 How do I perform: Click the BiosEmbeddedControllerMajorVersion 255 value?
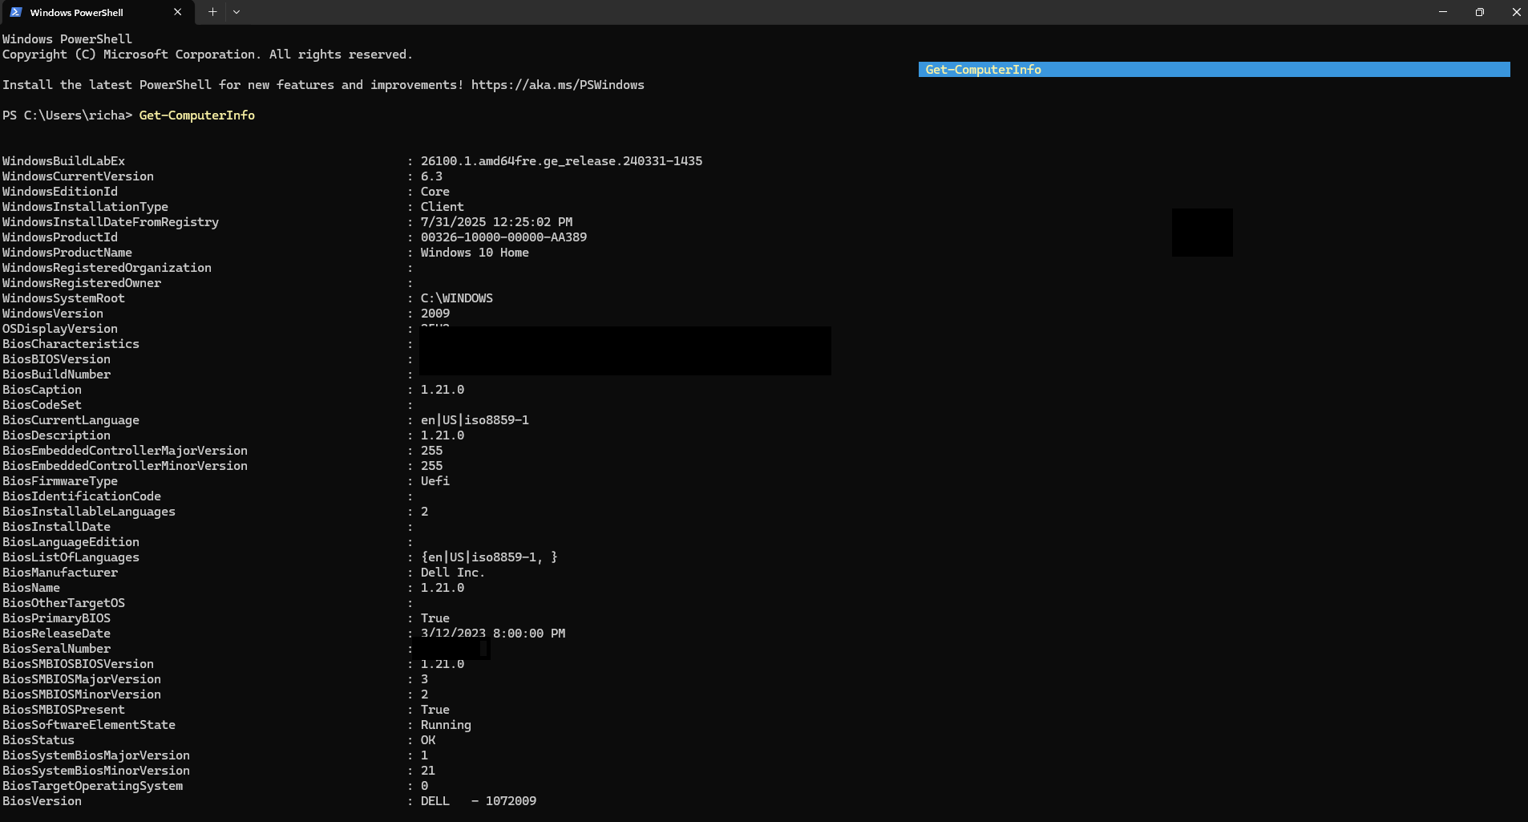(431, 451)
